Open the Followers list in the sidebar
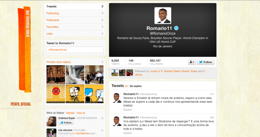Image resolution: width=260 pixels, height=137 pixels. pyautogui.click(x=75, y=20)
